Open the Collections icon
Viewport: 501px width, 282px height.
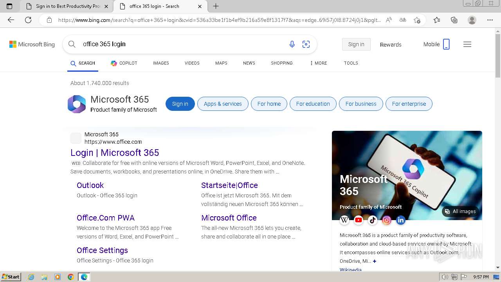click(454, 20)
